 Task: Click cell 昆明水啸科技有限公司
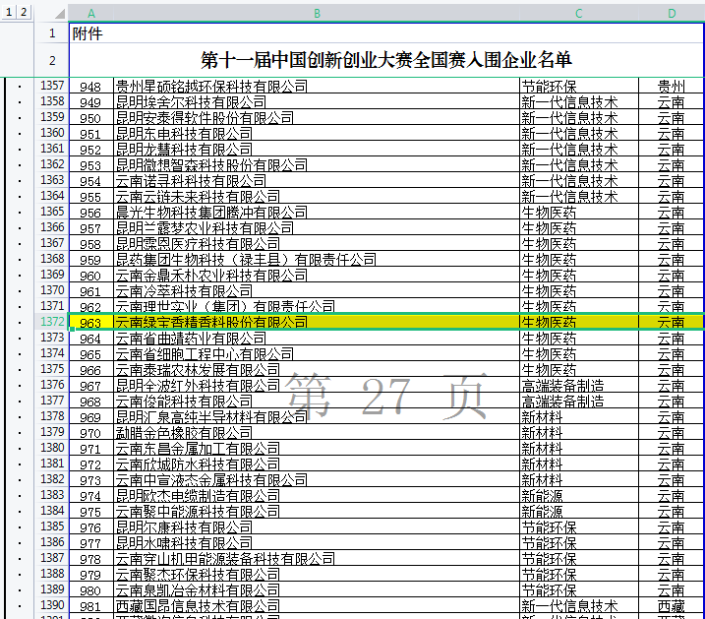[317, 542]
